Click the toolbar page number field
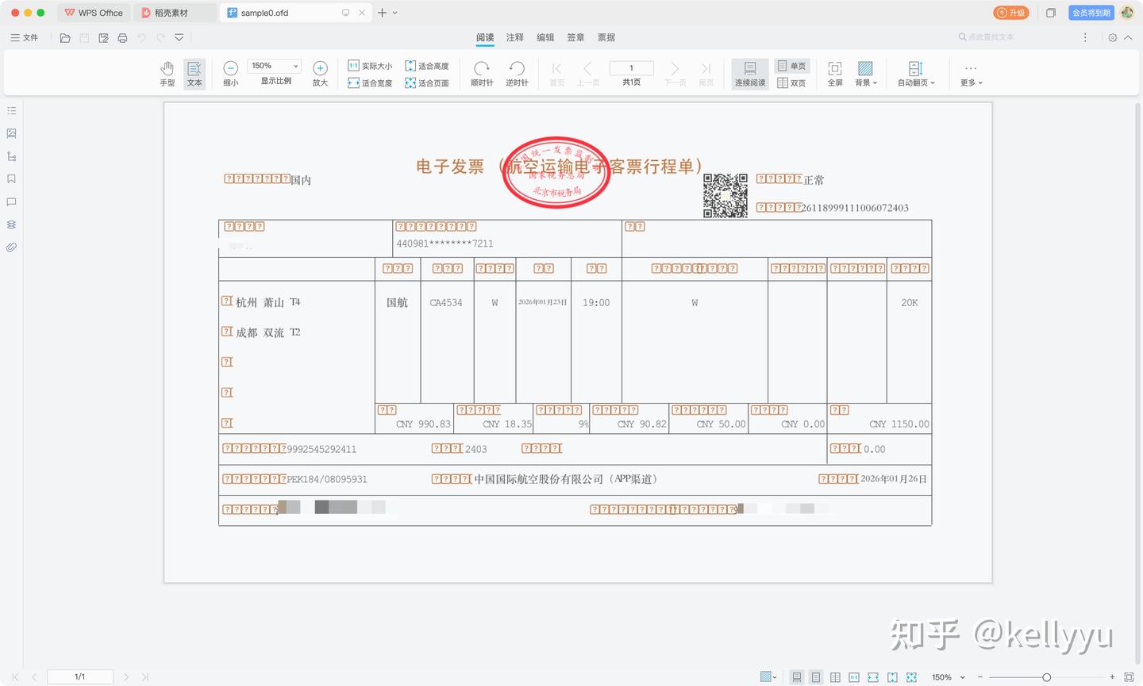 coord(631,68)
